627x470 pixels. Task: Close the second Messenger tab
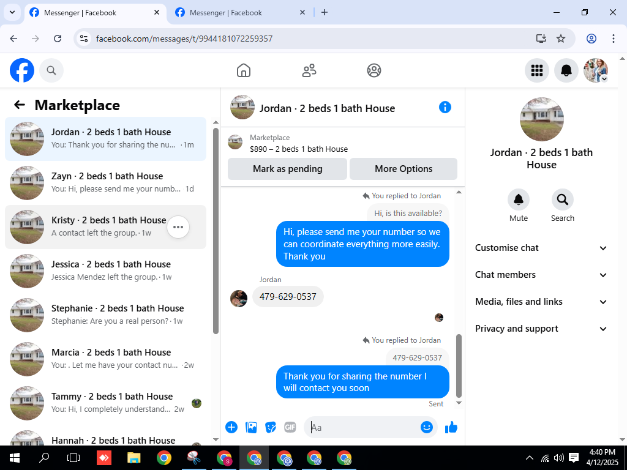click(x=302, y=12)
